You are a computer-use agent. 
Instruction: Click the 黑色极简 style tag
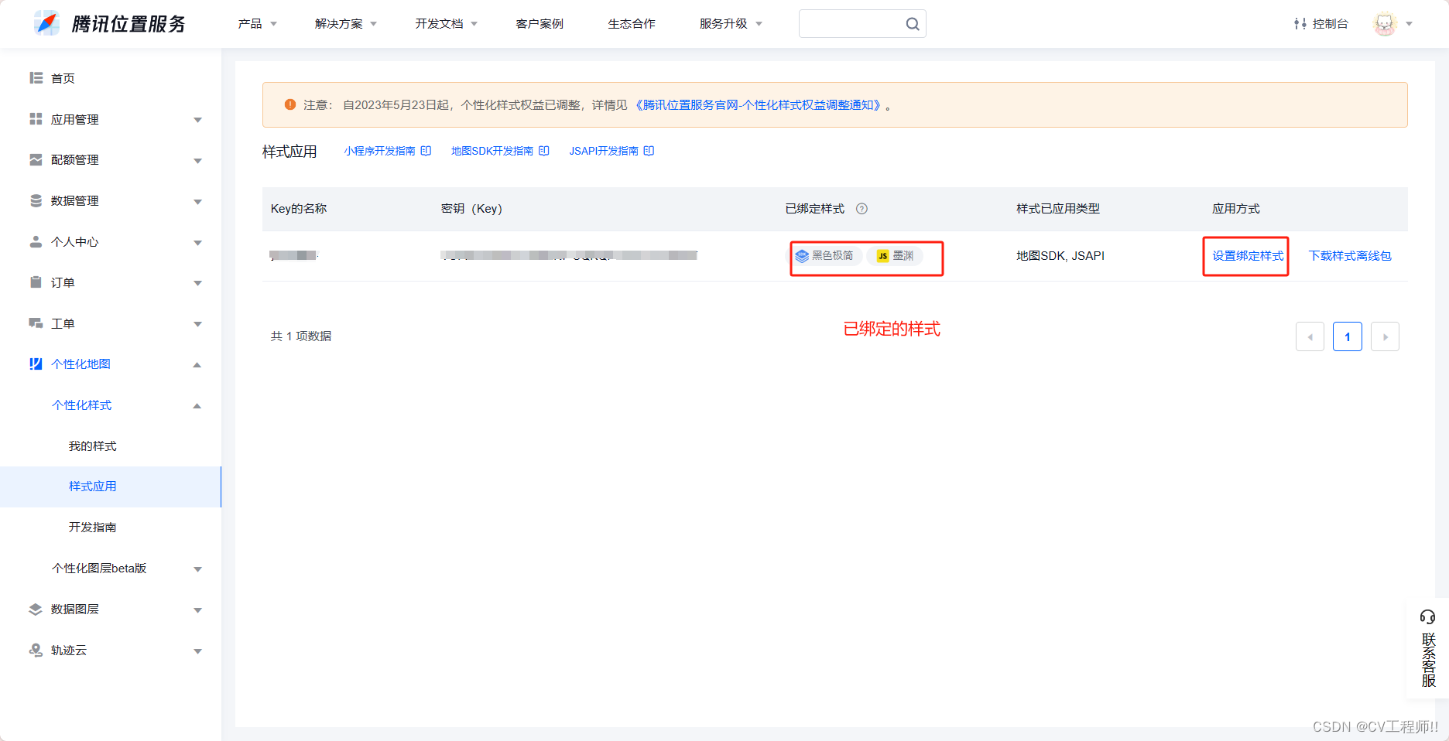[827, 255]
